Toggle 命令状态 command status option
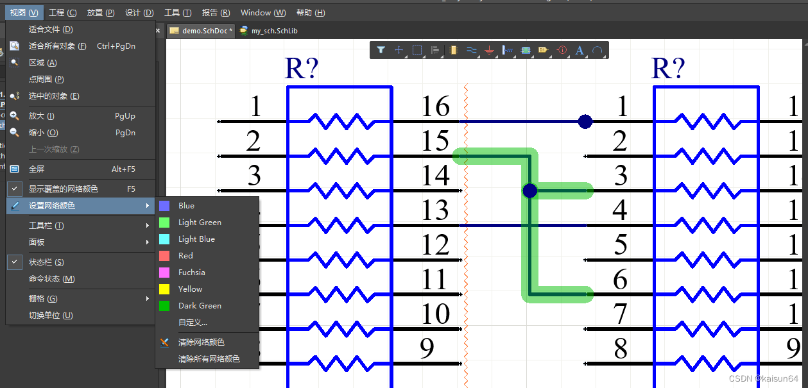The height and width of the screenshot is (388, 808). [x=51, y=279]
